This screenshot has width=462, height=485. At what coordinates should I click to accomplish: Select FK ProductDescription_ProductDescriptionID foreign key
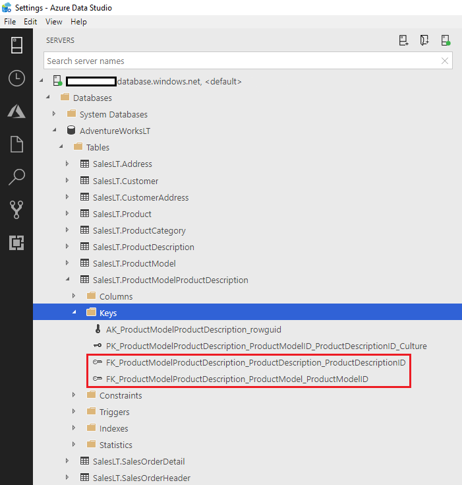click(255, 362)
